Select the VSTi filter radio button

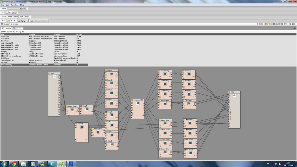(8, 32)
